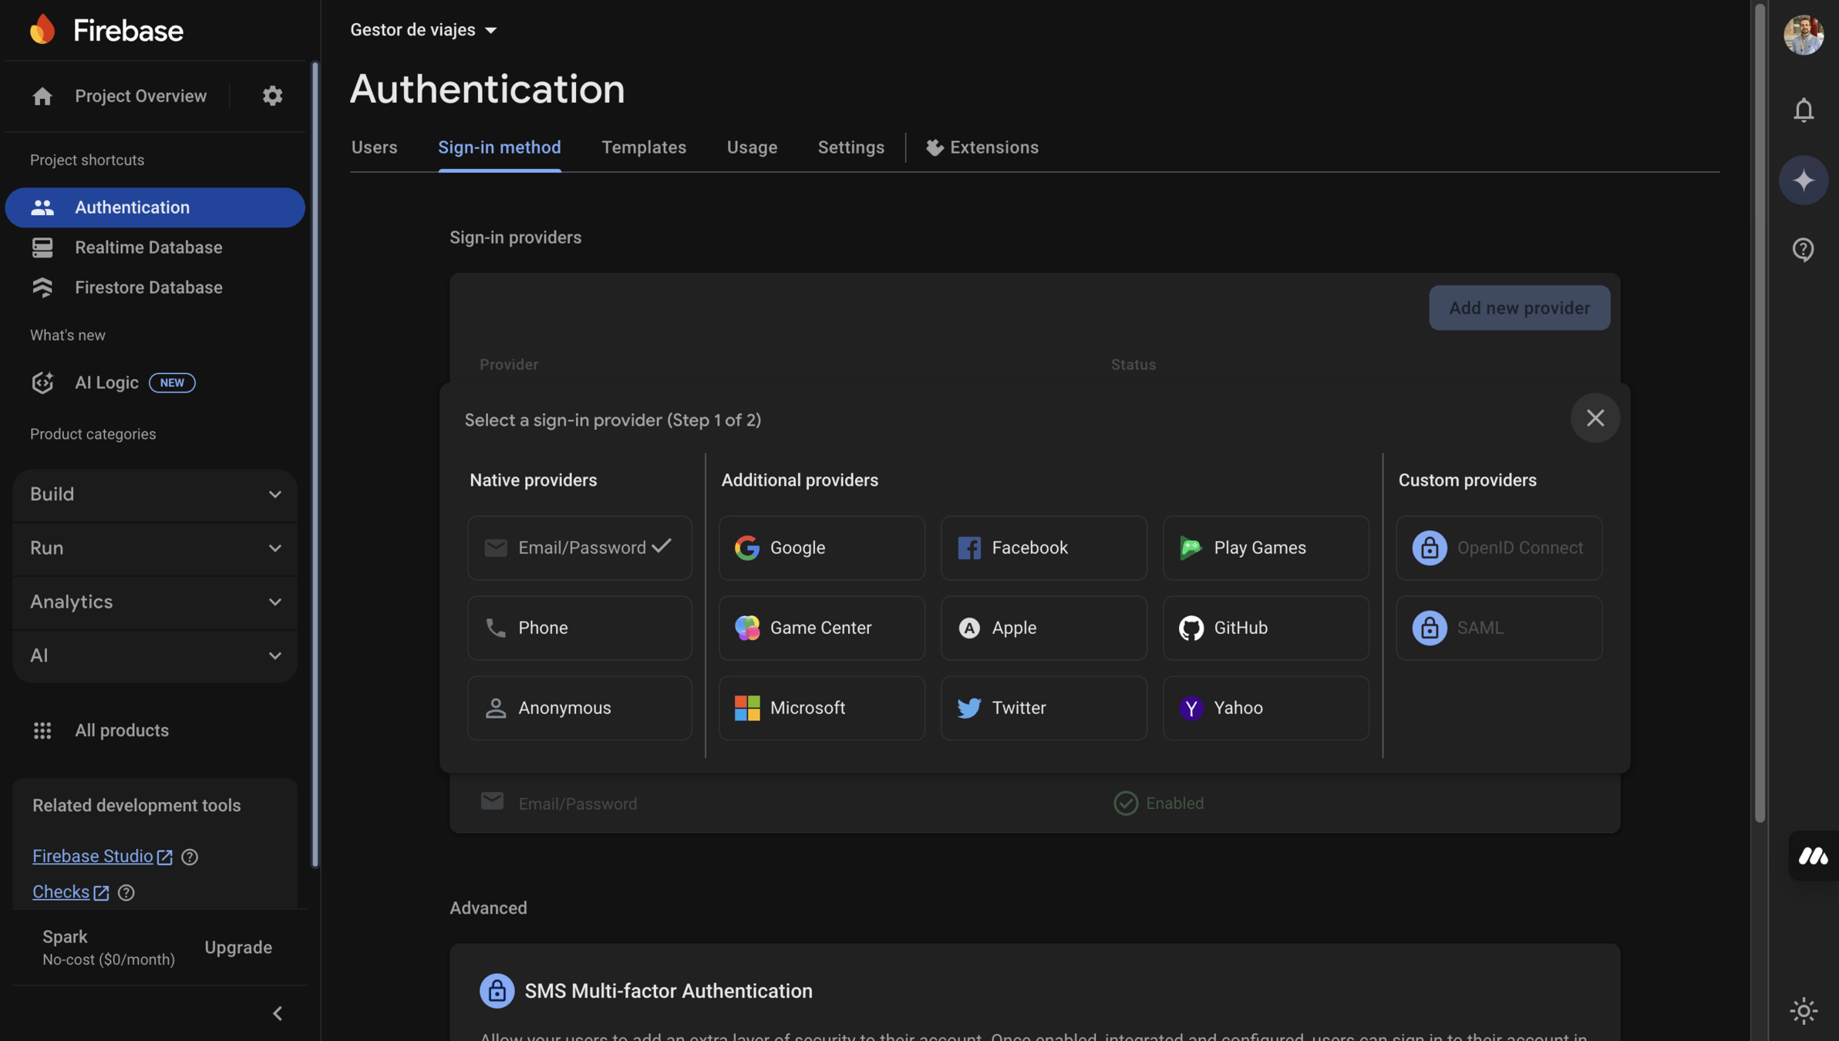
Task: Open the Gestor de viajes project dropdown
Action: pos(423,30)
